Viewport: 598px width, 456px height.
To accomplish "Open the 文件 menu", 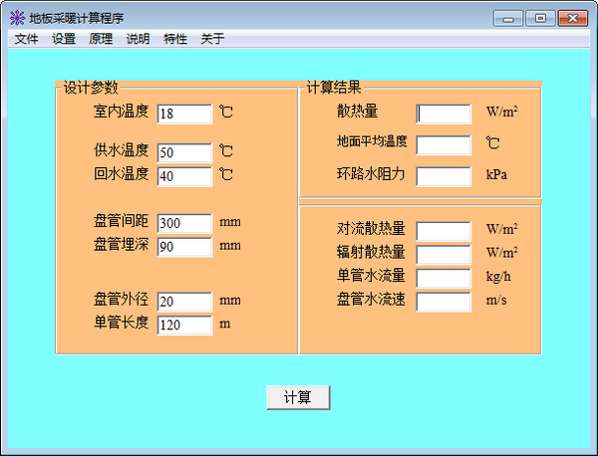I will [x=26, y=39].
